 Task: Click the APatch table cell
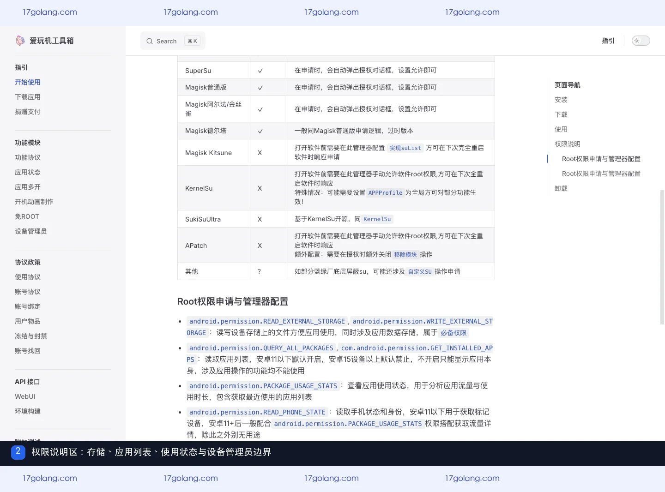point(214,246)
